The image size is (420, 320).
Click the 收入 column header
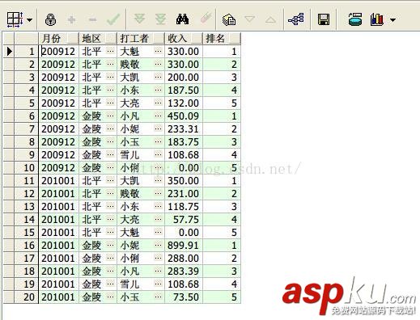click(184, 38)
